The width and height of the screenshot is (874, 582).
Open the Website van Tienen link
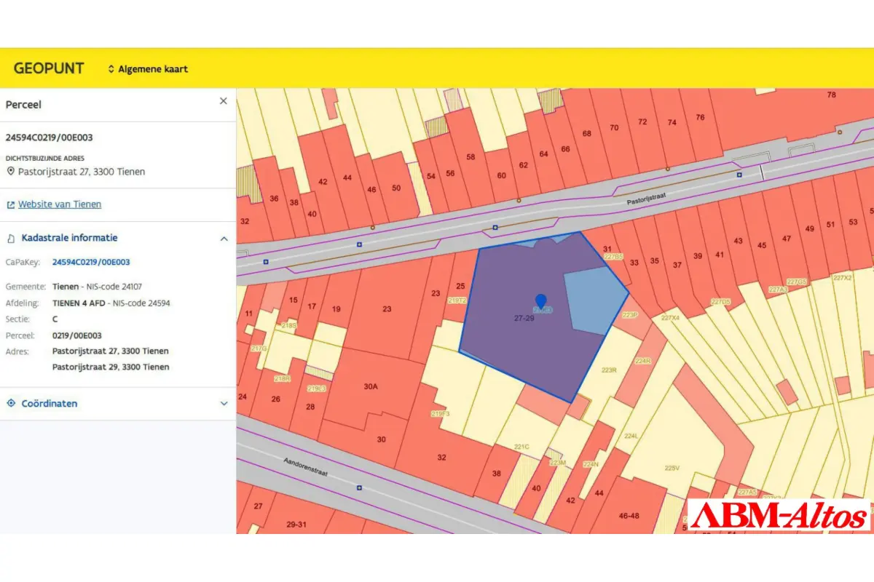[x=60, y=204]
